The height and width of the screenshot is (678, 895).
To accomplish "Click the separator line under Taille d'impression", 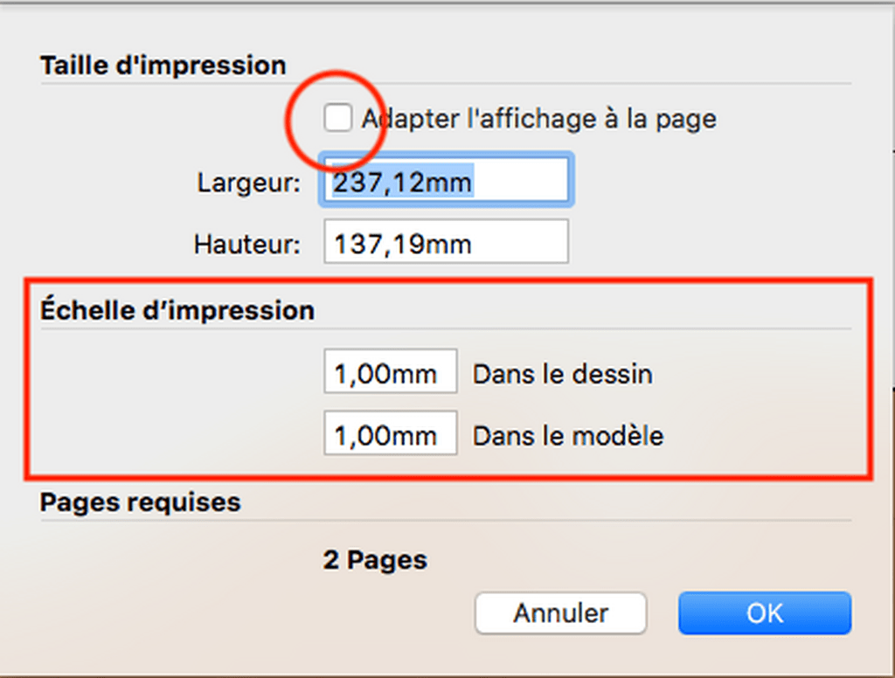I will click(446, 84).
